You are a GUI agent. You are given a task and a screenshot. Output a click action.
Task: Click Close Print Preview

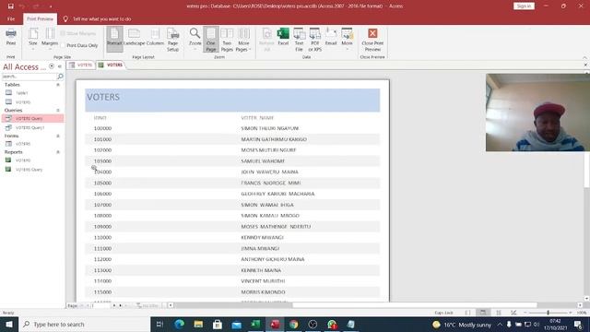click(x=372, y=40)
